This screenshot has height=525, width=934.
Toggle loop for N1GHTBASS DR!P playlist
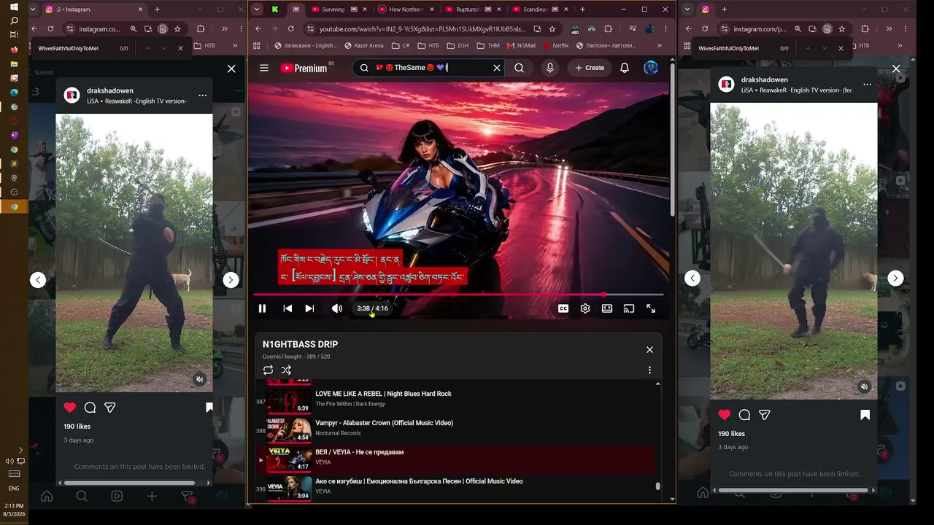pyautogui.click(x=269, y=370)
